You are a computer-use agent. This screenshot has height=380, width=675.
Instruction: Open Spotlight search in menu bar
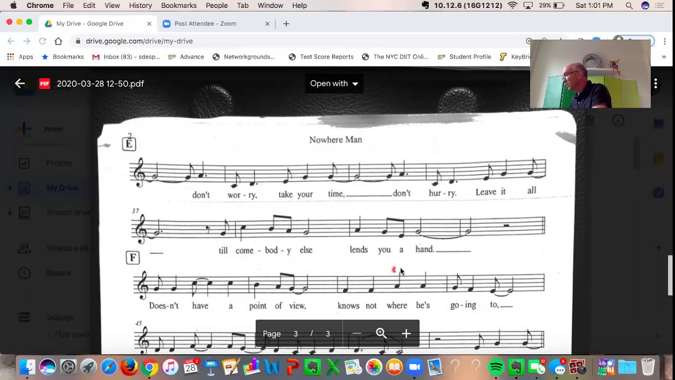[x=629, y=5]
